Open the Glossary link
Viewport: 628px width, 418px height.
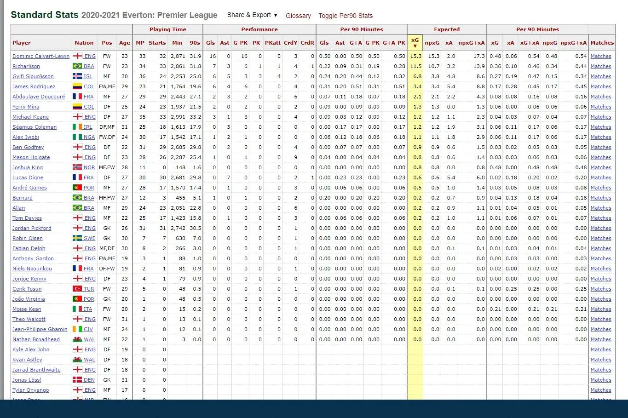298,16
